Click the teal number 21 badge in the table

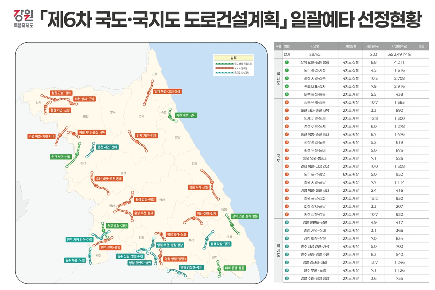[x=287, y=223]
